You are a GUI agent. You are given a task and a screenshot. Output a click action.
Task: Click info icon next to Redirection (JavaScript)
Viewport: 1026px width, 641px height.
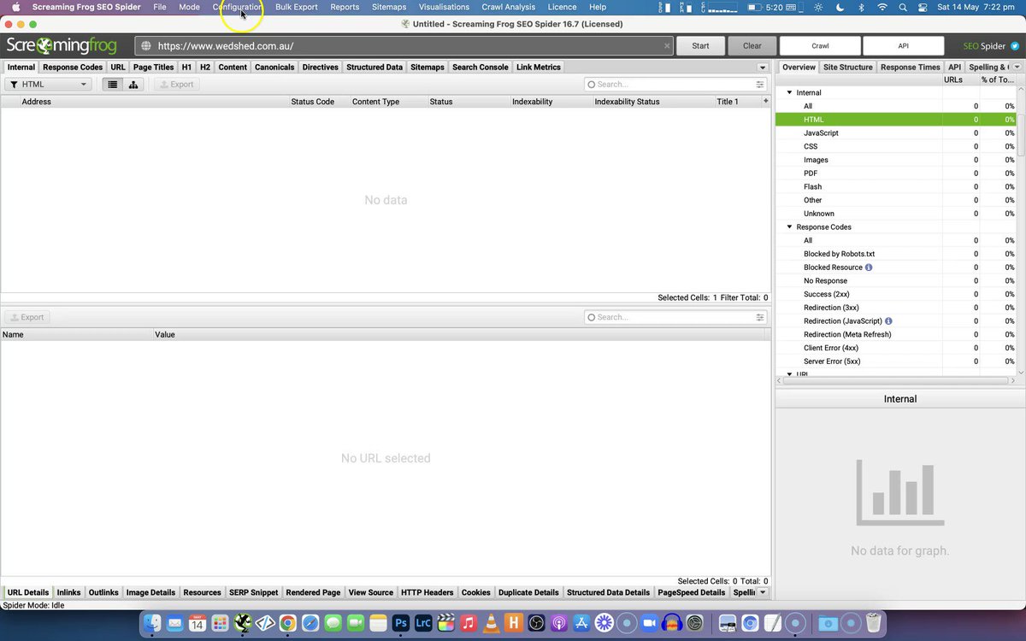pyautogui.click(x=888, y=321)
